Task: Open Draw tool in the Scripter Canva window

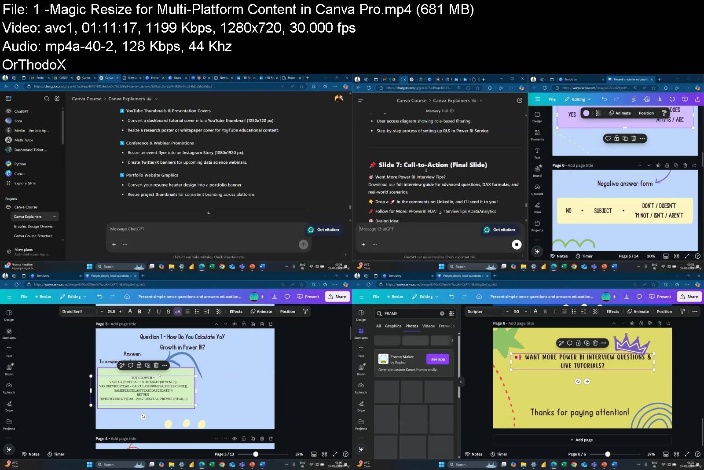Action: coord(361,406)
